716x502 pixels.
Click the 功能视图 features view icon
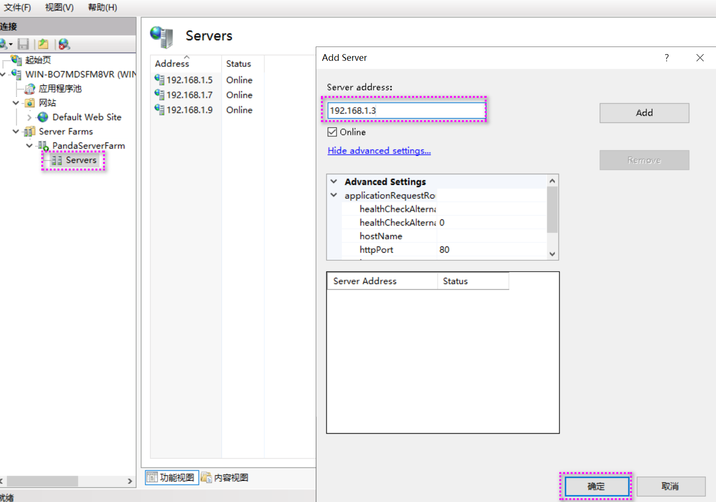click(152, 477)
